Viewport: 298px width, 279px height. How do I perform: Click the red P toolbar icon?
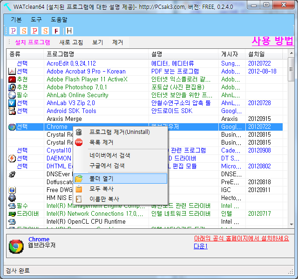click(34, 31)
